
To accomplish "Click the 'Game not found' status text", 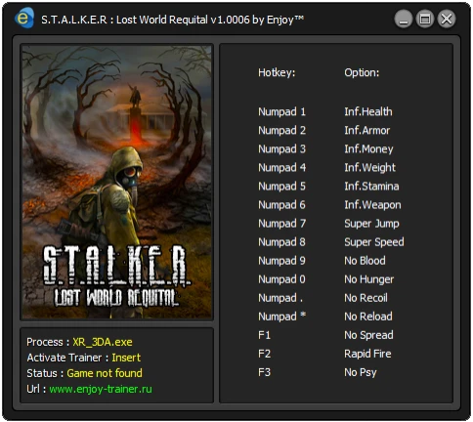I will point(105,373).
